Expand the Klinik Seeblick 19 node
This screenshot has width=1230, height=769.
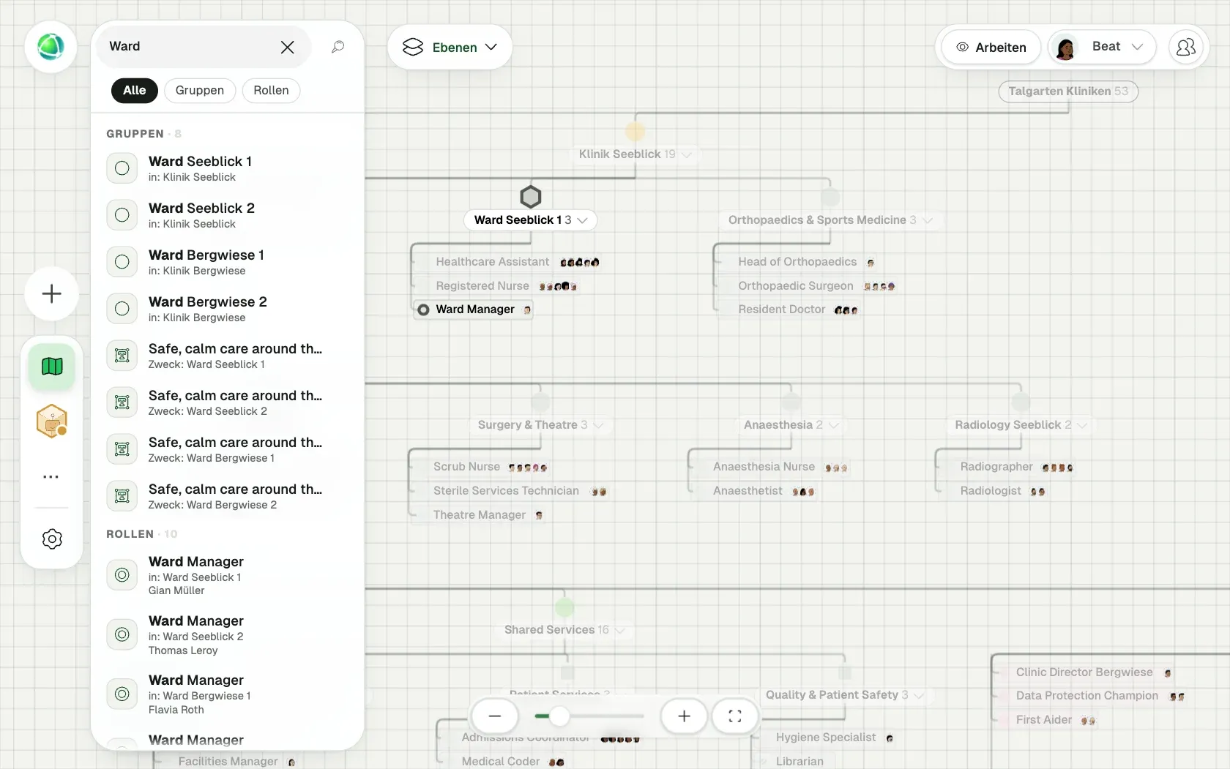[686, 154]
